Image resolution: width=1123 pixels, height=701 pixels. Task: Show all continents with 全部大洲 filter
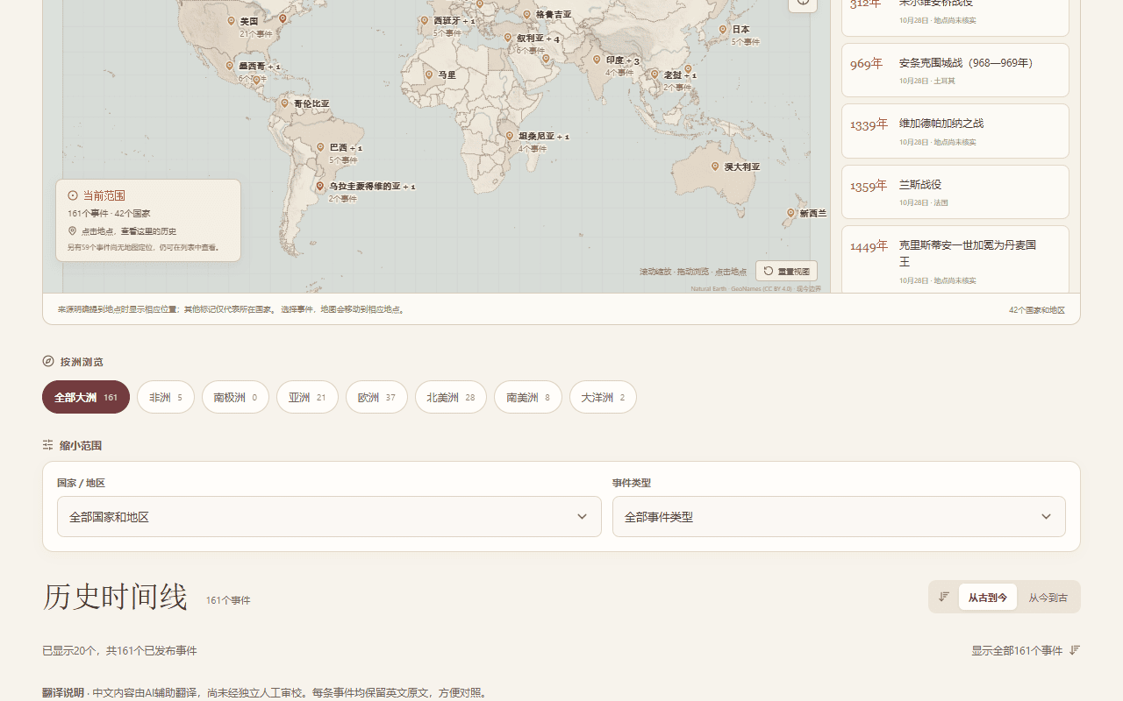pos(86,397)
